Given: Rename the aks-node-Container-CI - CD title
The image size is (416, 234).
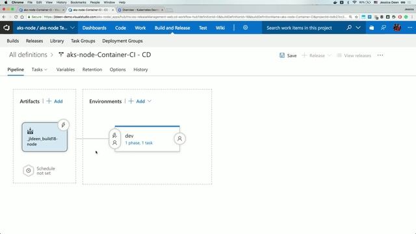Looking at the screenshot, I should (x=109, y=55).
